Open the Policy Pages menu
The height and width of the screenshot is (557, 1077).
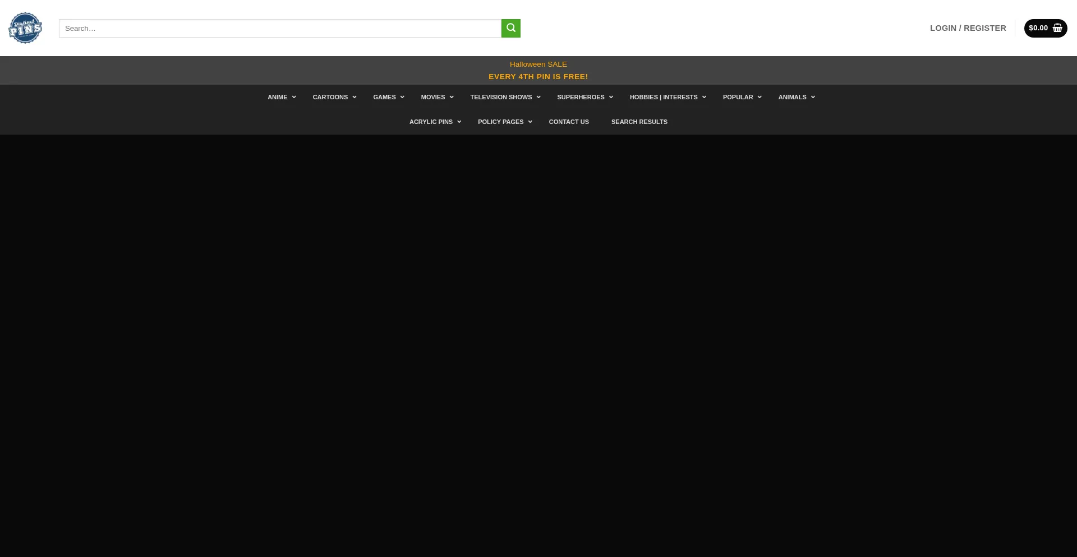pos(500,122)
